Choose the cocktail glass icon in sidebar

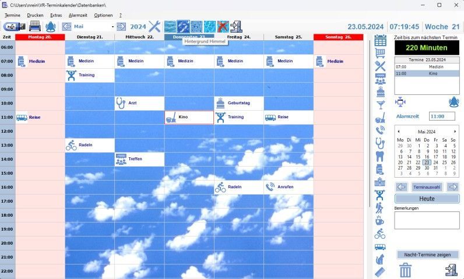coord(380,104)
